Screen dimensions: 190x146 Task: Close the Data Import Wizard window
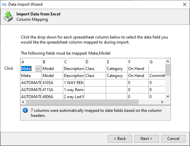185,4
